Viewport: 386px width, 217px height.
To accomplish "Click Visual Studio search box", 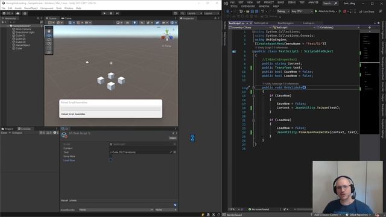I will pos(330,4).
